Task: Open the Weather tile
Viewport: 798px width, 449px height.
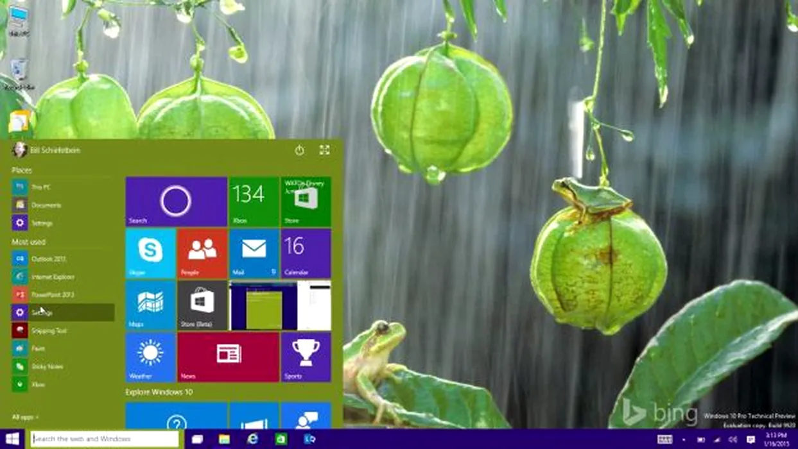Action: 150,357
